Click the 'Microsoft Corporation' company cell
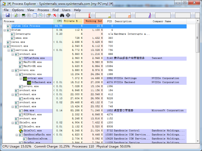The width and height of the screenshot is (202, 151). click(168, 111)
